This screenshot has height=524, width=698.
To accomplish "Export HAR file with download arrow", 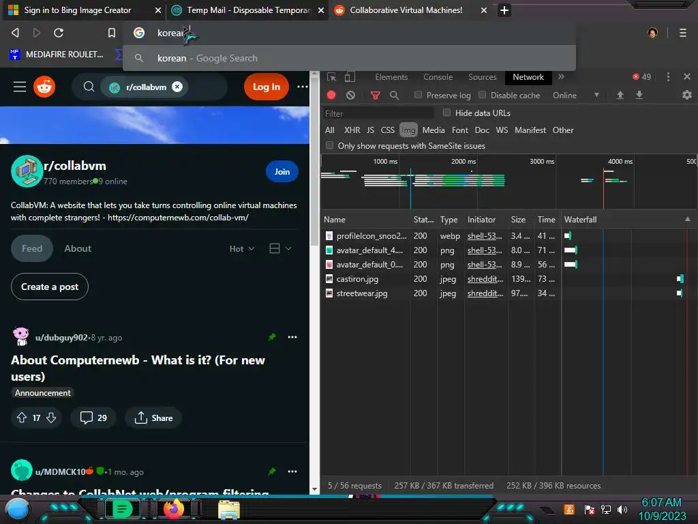I will 639,95.
